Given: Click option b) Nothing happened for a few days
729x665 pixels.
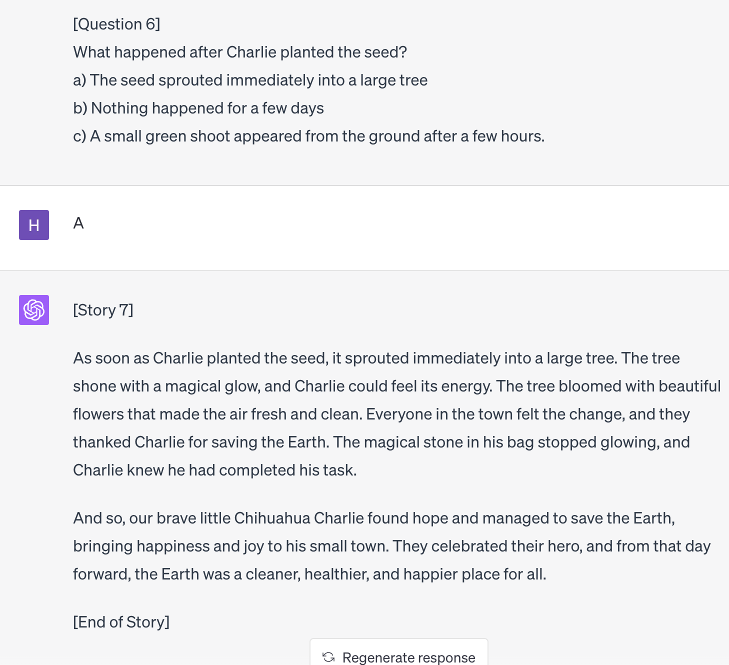Looking at the screenshot, I should pyautogui.click(x=198, y=108).
